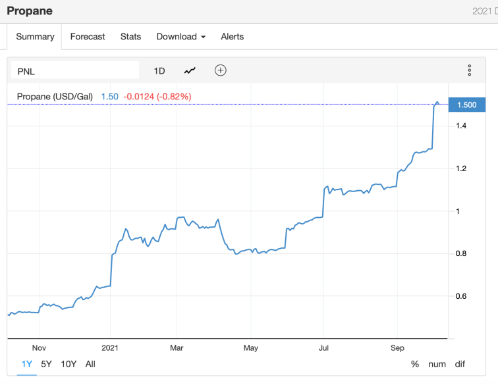This screenshot has width=498, height=385.
Task: Show the All time range
Action: (90, 364)
